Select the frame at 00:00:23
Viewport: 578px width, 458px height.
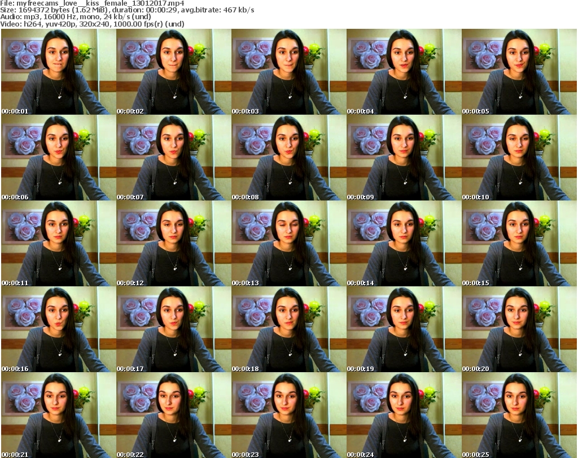pyautogui.click(x=288, y=415)
